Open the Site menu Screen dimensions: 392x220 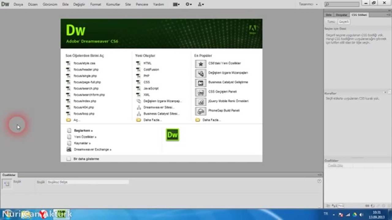click(128, 5)
